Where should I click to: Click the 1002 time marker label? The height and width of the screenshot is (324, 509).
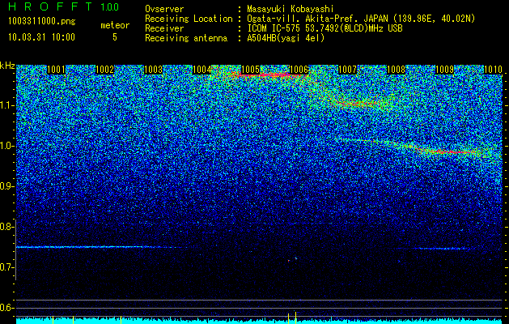105,70
